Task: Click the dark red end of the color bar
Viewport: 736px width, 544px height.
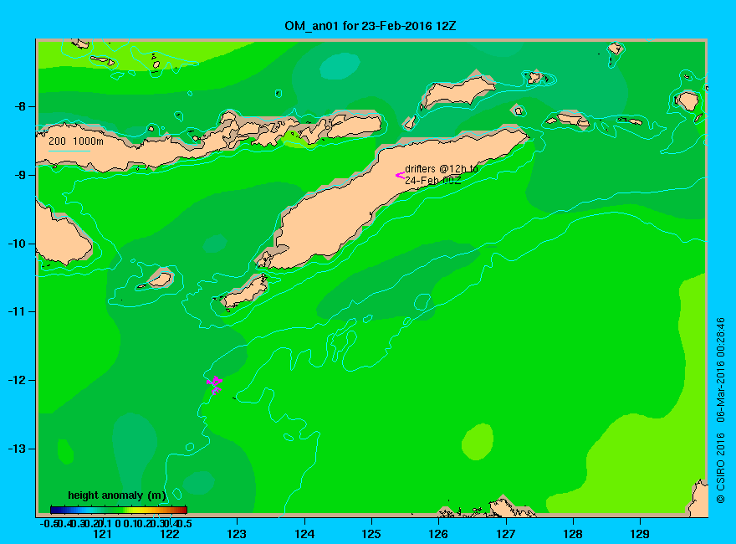Action: click(x=182, y=510)
